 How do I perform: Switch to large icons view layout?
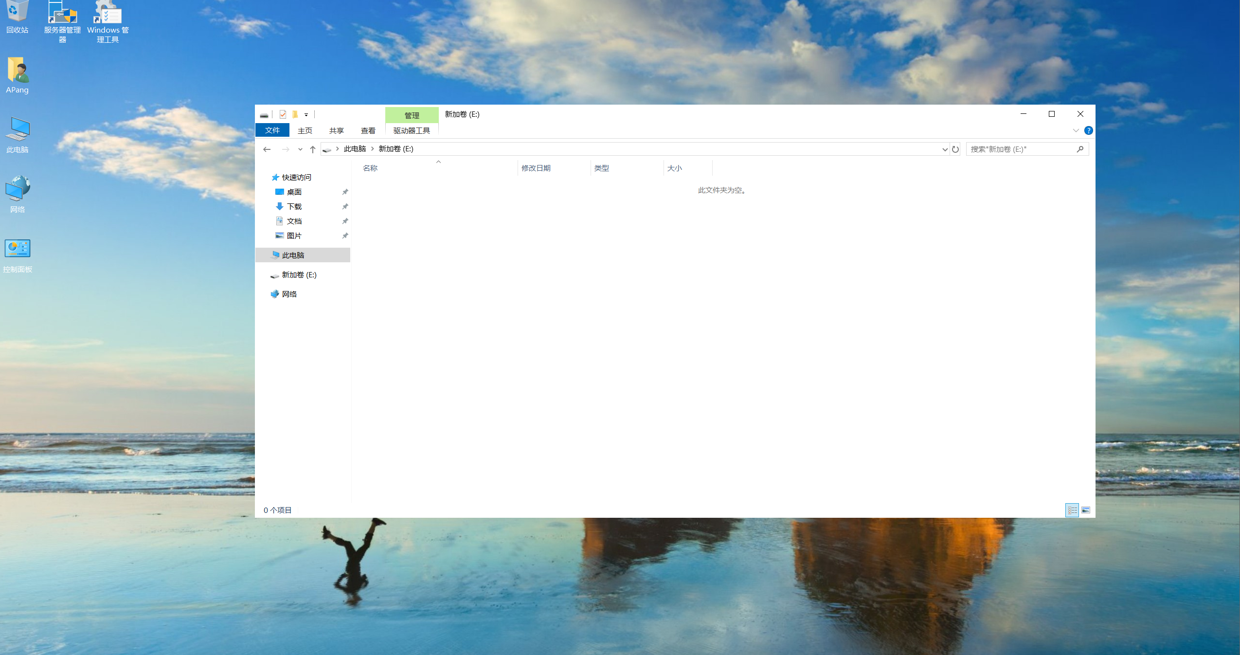coord(1086,510)
